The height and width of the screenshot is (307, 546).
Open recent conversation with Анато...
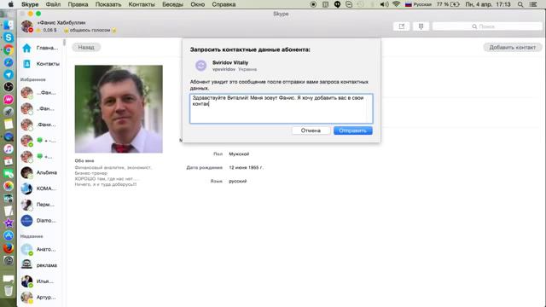point(39,249)
